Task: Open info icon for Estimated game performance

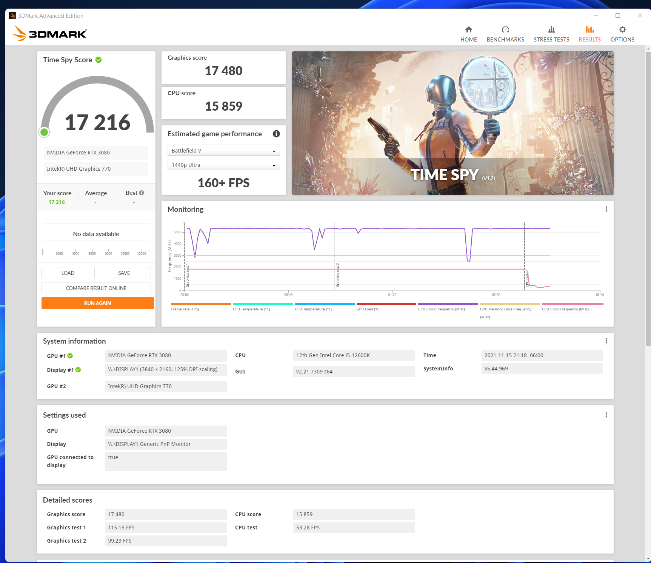Action: [276, 134]
